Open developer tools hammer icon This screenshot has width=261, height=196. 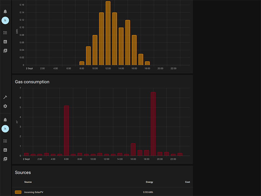pyautogui.click(x=5, y=97)
